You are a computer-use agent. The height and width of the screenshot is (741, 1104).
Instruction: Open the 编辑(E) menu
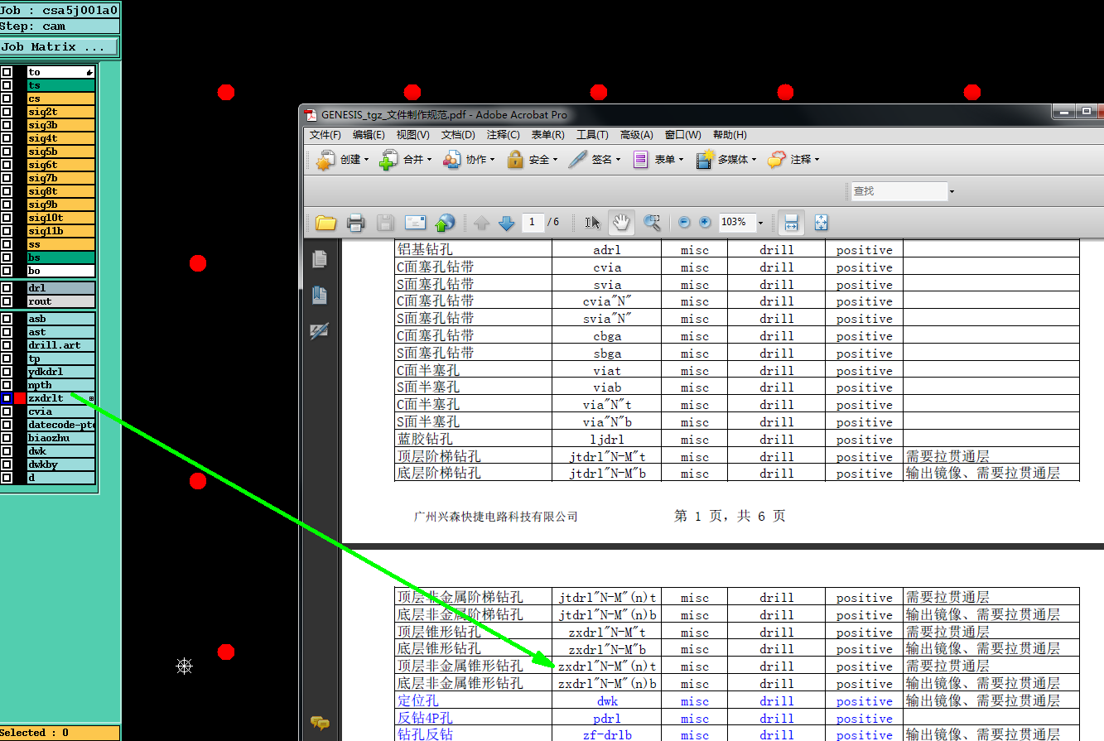click(x=369, y=135)
